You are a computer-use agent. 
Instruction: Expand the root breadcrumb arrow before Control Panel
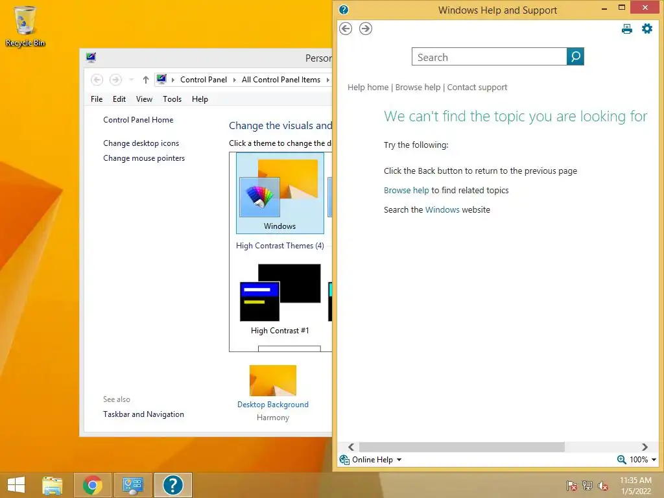coord(172,80)
